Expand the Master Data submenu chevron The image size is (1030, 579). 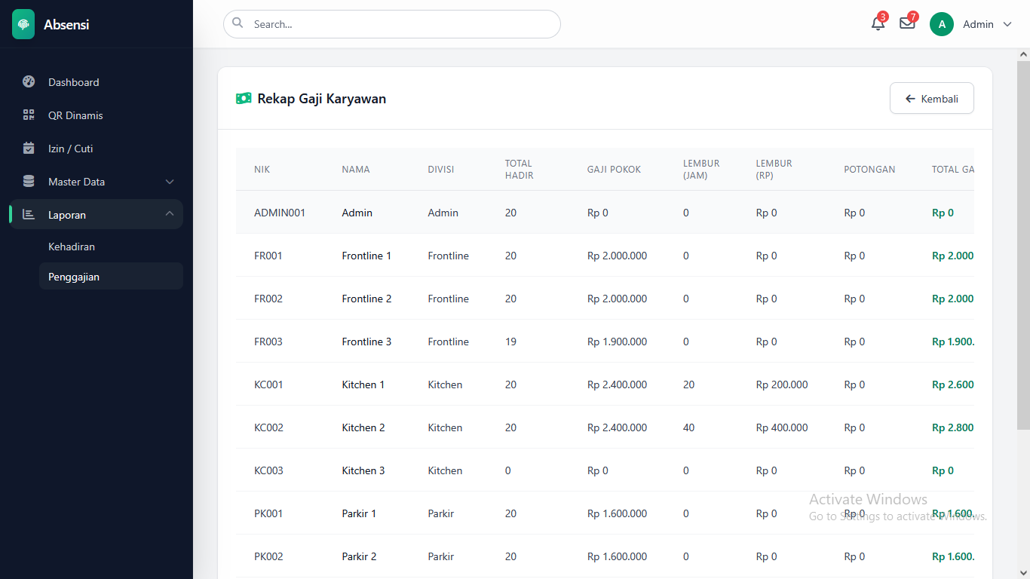[x=170, y=182]
